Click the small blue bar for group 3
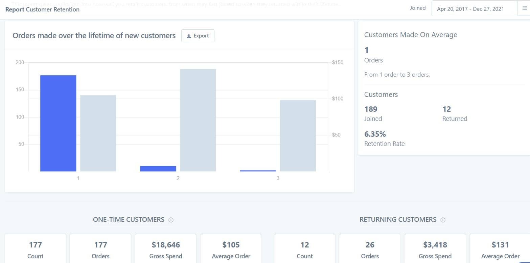 point(257,171)
